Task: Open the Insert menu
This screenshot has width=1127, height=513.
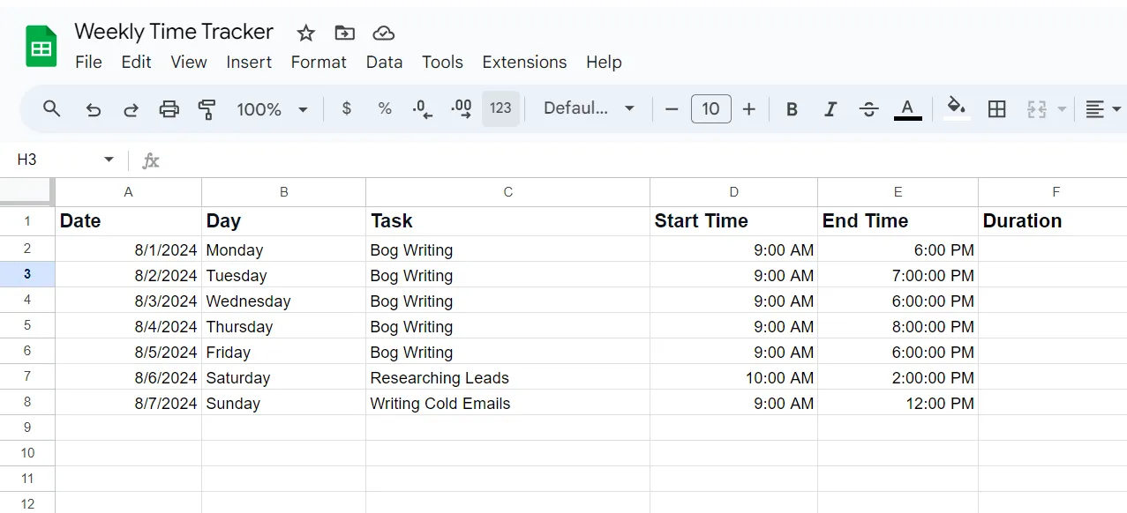Action: click(x=249, y=62)
